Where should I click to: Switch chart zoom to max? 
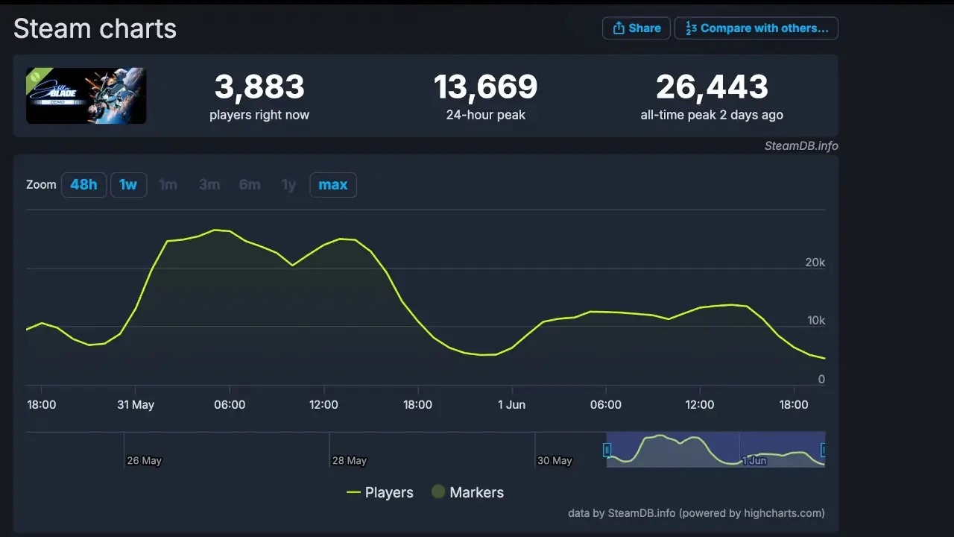coord(333,184)
